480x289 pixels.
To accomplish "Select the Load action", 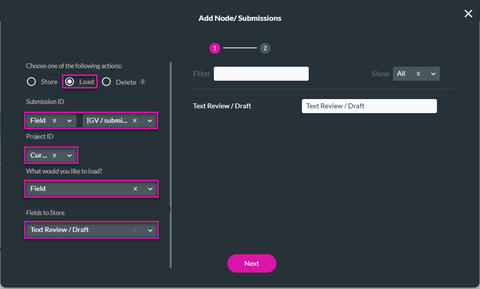I will 70,82.
